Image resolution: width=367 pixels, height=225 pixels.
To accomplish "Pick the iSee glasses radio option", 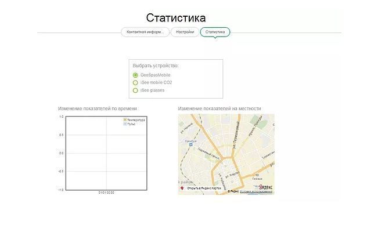I will coord(135,90).
